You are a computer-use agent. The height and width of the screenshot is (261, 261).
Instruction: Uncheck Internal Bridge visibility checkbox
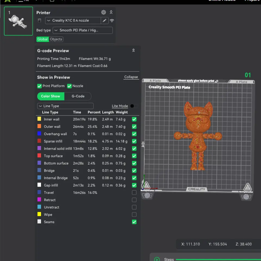click(134, 178)
